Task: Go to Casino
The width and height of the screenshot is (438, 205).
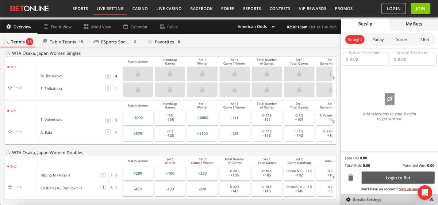Action: click(140, 8)
